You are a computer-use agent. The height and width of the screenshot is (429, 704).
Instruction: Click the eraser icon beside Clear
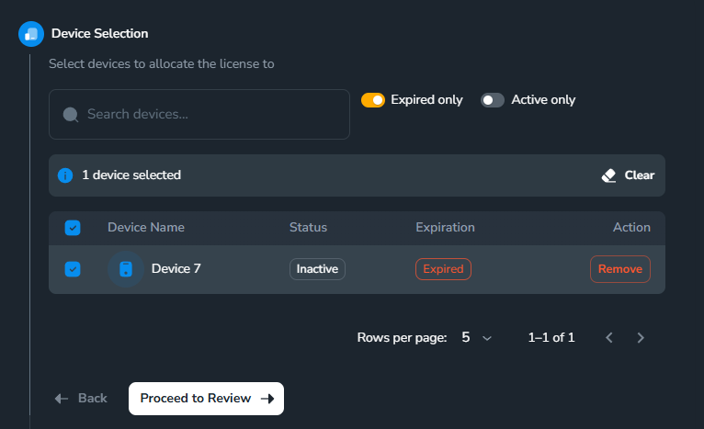coord(608,175)
